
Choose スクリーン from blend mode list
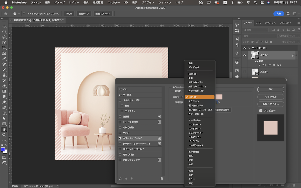click(x=194, y=101)
